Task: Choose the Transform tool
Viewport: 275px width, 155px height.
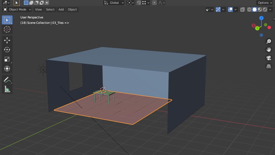Action: [x=7, y=69]
